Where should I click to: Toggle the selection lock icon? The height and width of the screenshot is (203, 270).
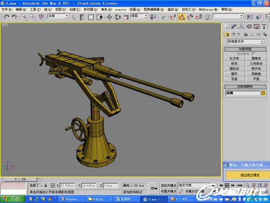(46, 186)
